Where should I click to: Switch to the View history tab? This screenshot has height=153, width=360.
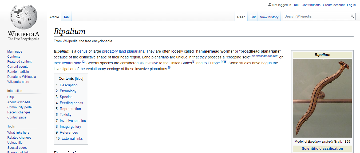[x=269, y=17]
